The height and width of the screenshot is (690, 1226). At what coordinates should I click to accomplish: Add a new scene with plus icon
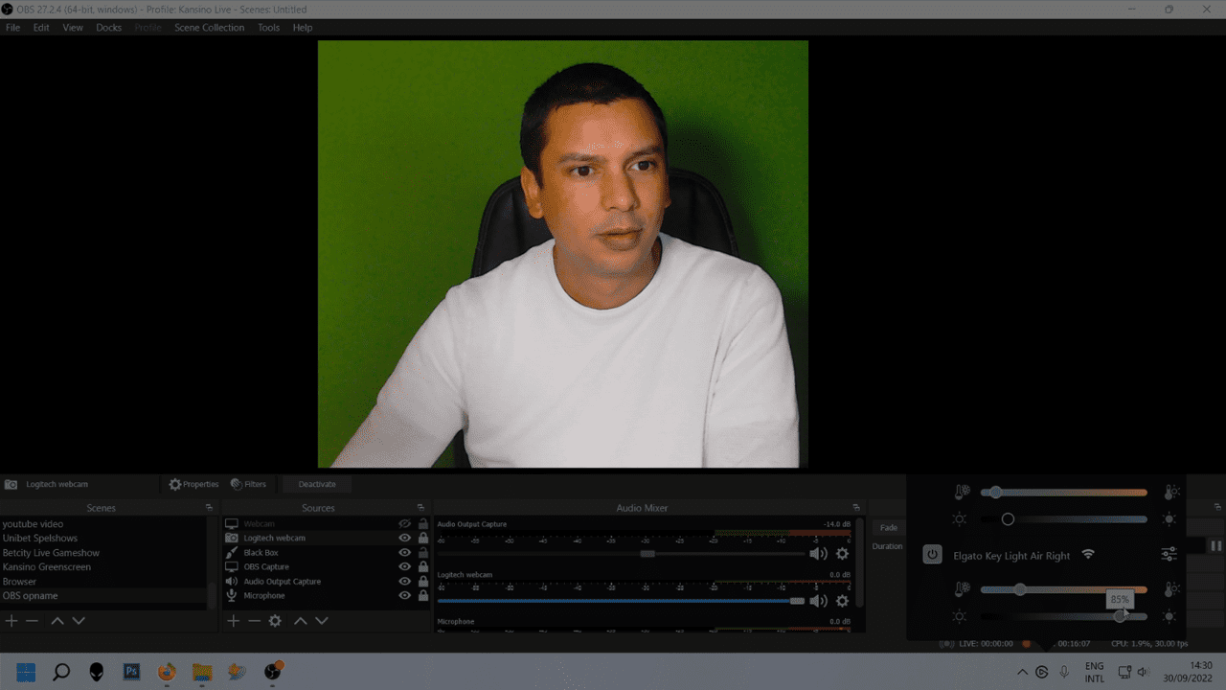(11, 621)
